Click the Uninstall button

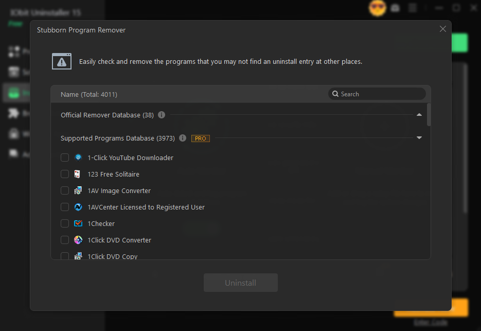point(240,283)
